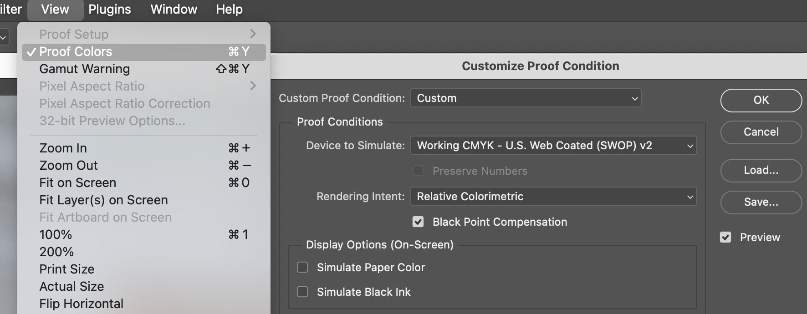Viewport: 807px width, 314px height.
Task: Open the Help menu
Action: pyautogui.click(x=229, y=10)
